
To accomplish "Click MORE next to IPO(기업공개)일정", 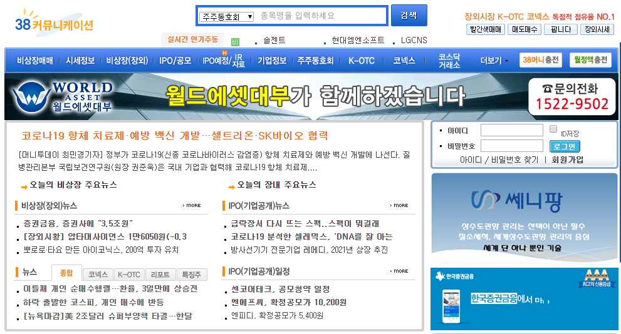I will (399, 271).
